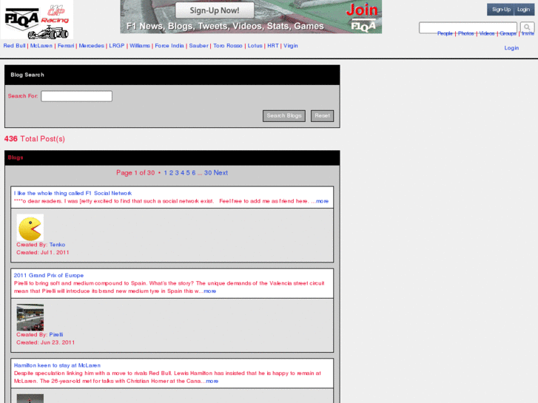The width and height of the screenshot is (538, 403).
Task: Click the Search Blogs button
Action: click(284, 116)
